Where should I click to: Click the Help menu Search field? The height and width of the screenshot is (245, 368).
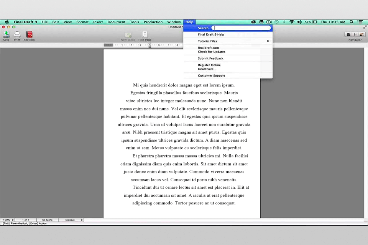[241, 28]
